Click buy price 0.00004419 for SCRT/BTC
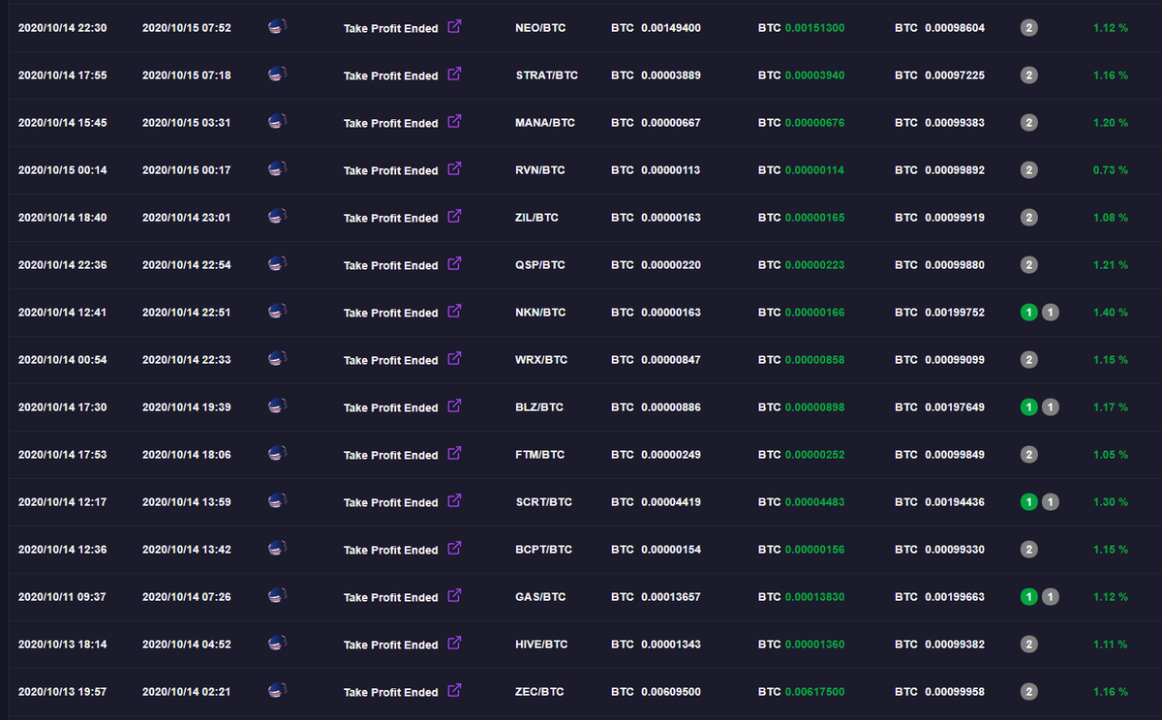Screen dimensions: 1162x720 671,502
